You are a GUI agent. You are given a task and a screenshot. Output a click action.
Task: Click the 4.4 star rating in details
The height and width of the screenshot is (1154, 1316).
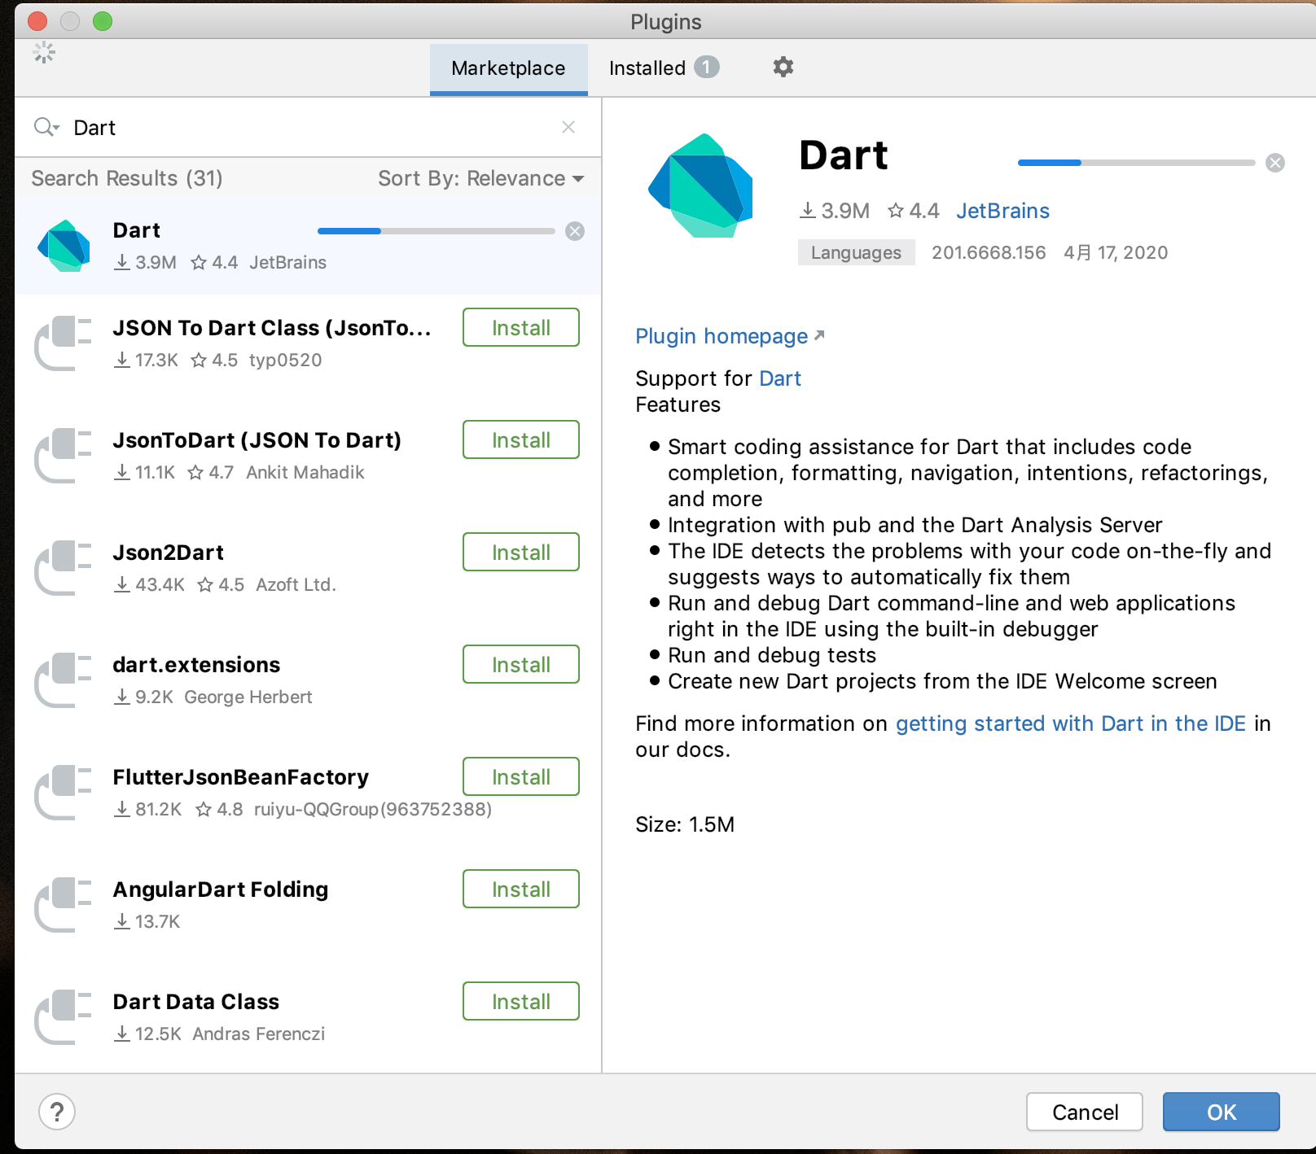click(913, 211)
